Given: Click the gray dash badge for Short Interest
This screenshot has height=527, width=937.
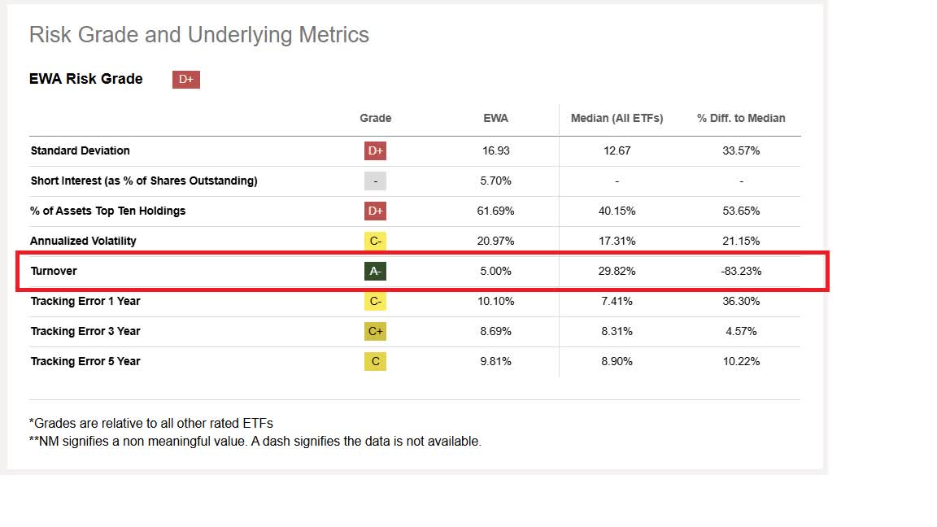Looking at the screenshot, I should pyautogui.click(x=375, y=181).
